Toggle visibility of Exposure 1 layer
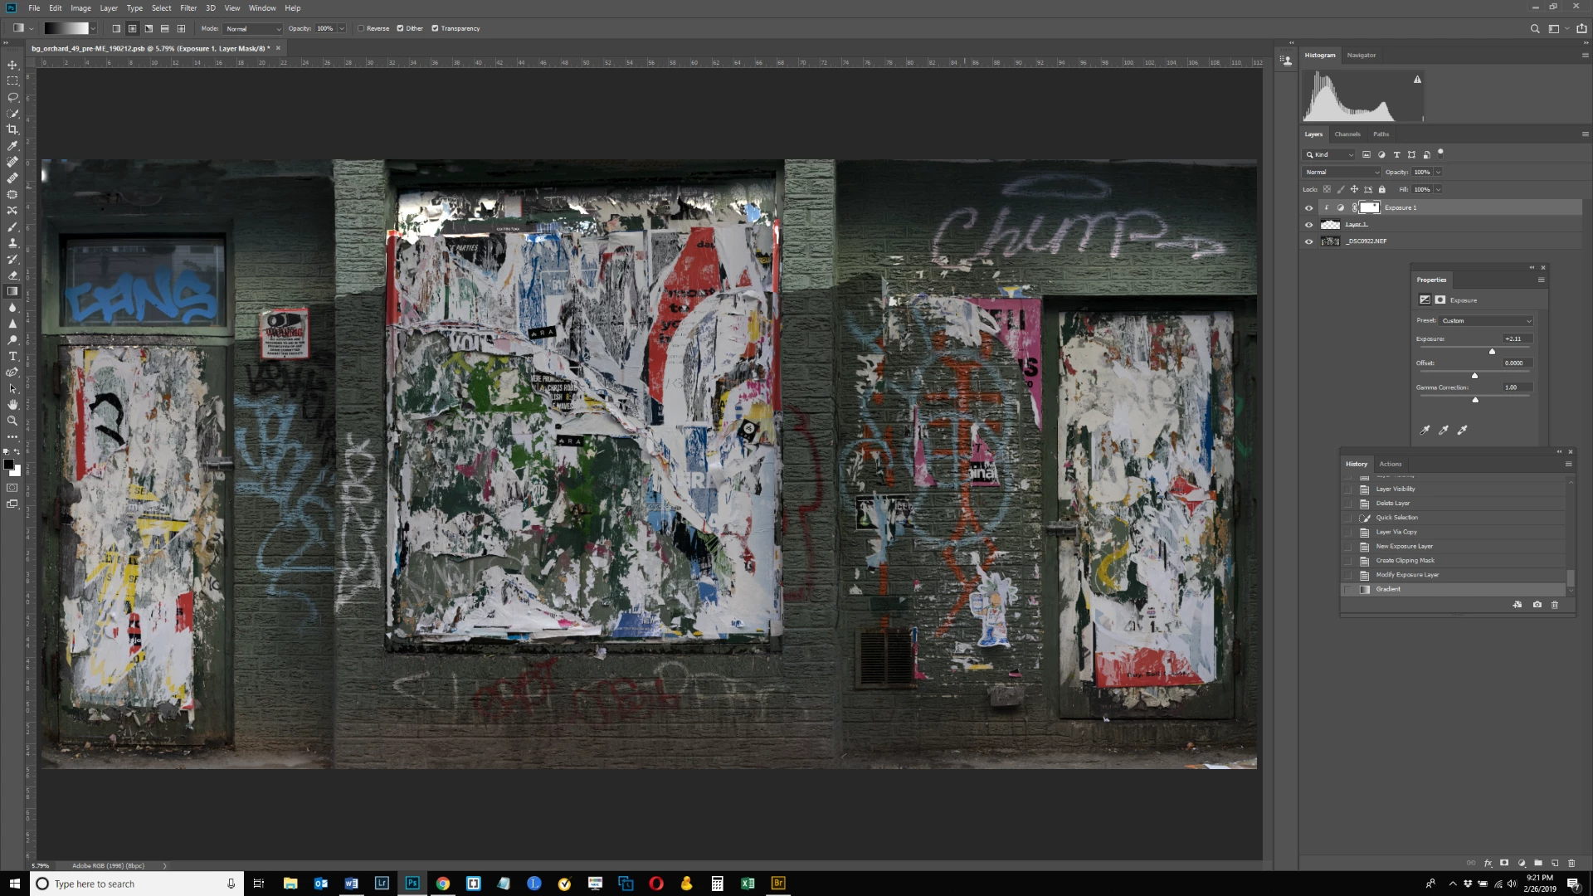Image resolution: width=1593 pixels, height=896 pixels. 1309,208
